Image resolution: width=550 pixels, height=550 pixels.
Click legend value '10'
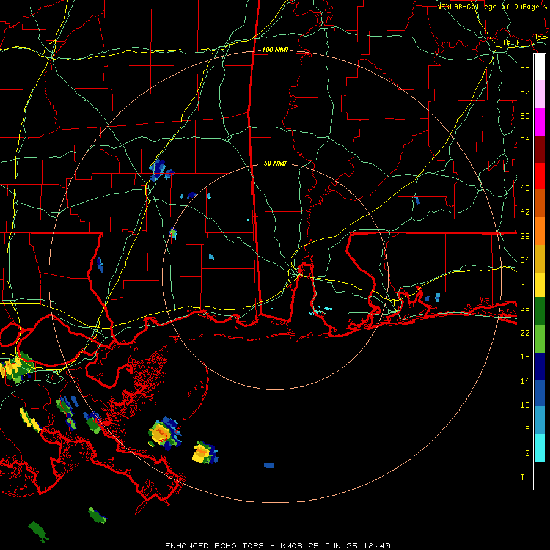pyautogui.click(x=525, y=405)
